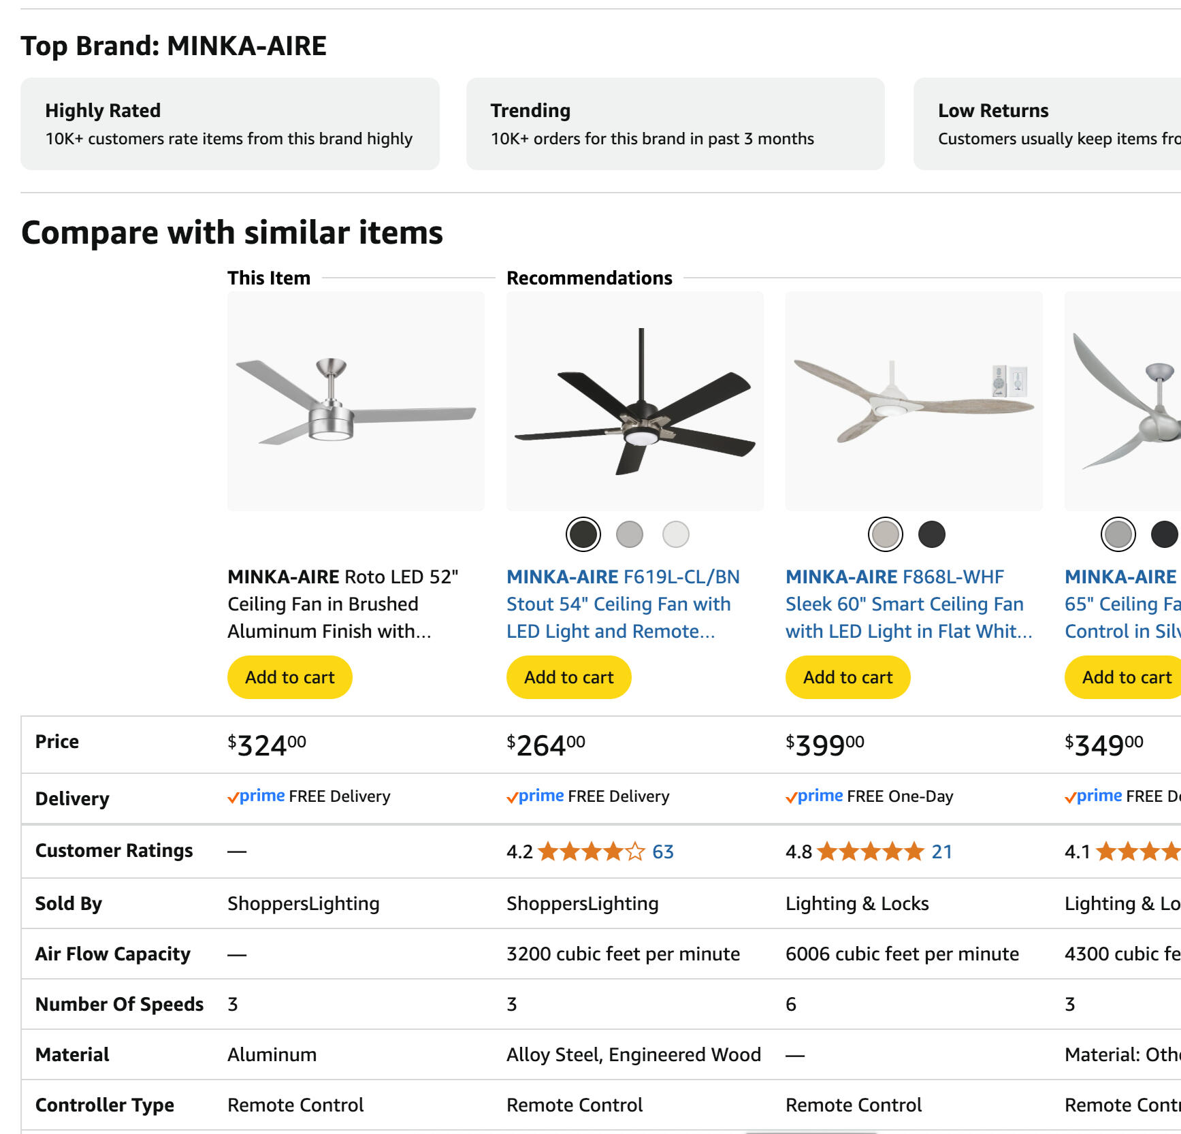This screenshot has height=1134, width=1181.
Task: Open the F619L-CL/BN Stout fan link
Action: tap(622, 604)
